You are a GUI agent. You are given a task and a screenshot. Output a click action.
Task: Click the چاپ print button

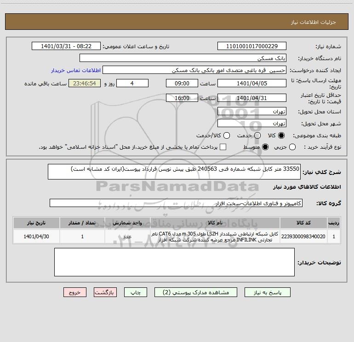(136, 292)
